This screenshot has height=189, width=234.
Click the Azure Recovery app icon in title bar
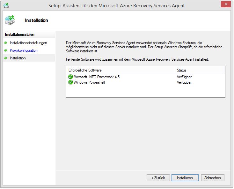[x=6, y=5]
